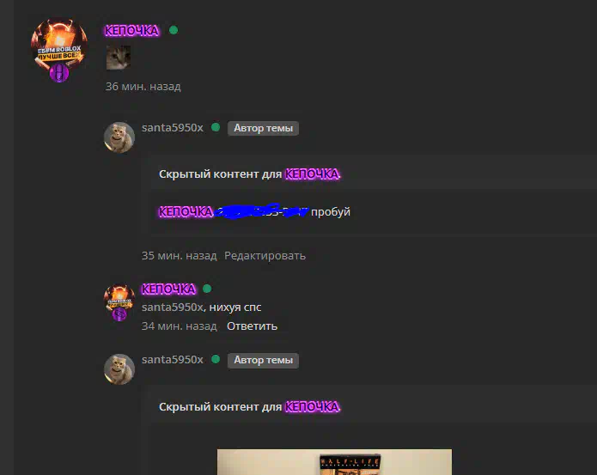Click КЕПОЧКА mention before the redacted text

click(186, 211)
